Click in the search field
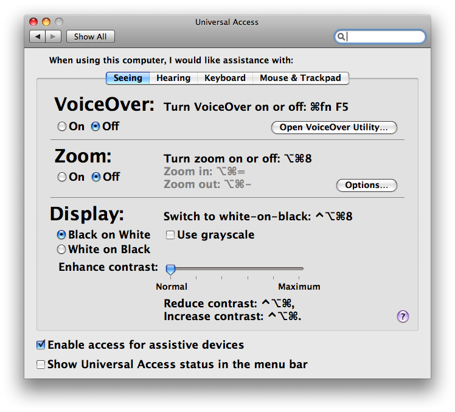455x412 pixels. tap(380, 37)
